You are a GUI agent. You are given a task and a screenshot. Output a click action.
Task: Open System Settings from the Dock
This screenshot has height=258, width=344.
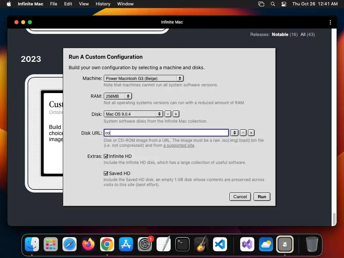click(145, 244)
